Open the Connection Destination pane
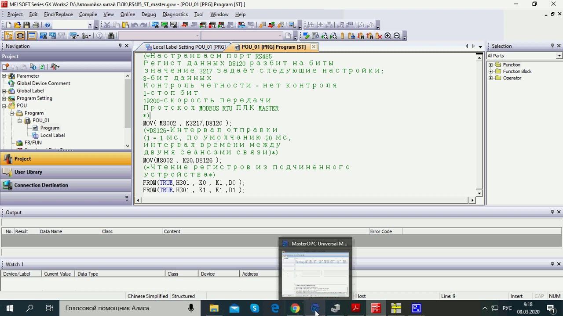Image resolution: width=563 pixels, height=316 pixels. coord(66,185)
